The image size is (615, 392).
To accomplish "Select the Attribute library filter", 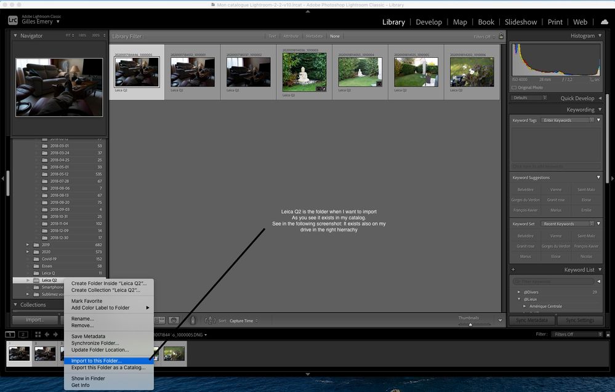I will [291, 36].
